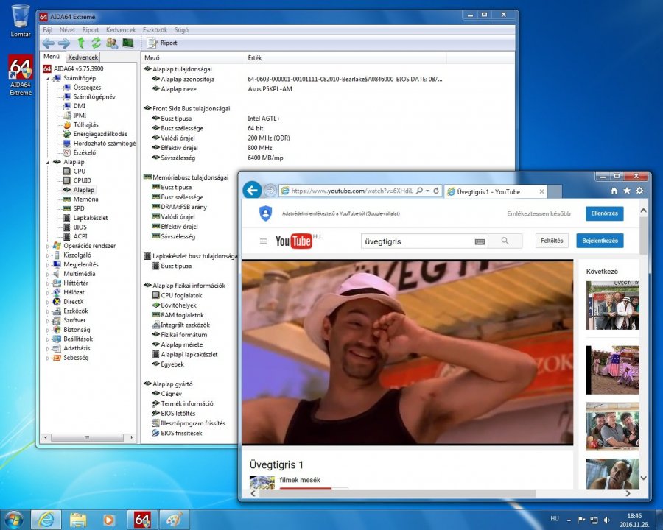Click the BIOS letöltés entry
Image resolution: width=663 pixels, height=530 pixels.
pos(178,414)
